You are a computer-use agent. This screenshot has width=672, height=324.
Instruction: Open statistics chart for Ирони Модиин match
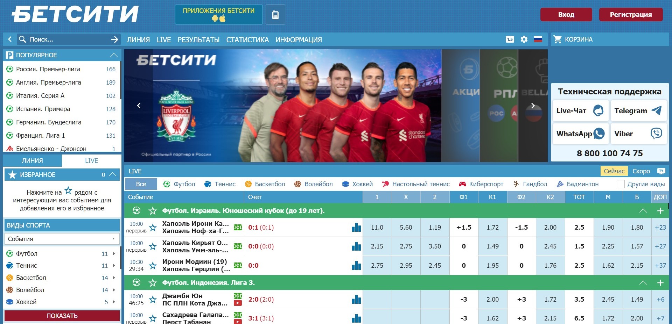pos(356,266)
